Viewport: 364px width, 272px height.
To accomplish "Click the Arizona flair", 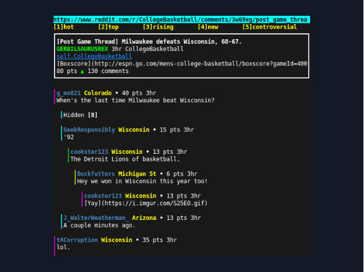I will tap(144, 218).
